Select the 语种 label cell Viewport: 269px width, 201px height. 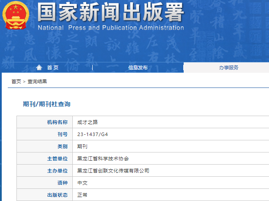point(45,183)
